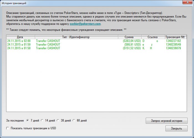Screen dimensions: 194x138
Task: Sort by the Дата column header
Action: point(21,37)
